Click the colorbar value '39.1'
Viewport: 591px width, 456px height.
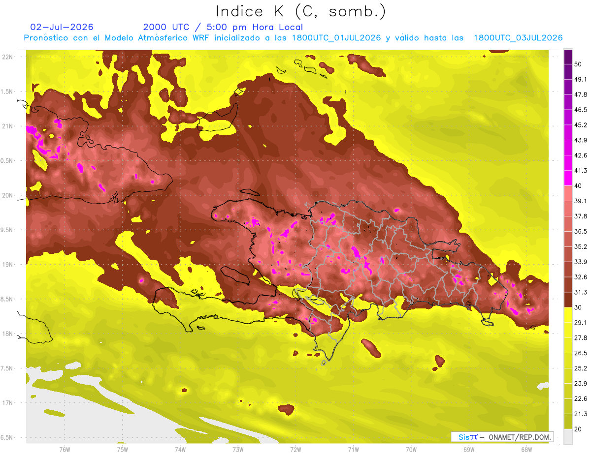[x=580, y=201]
